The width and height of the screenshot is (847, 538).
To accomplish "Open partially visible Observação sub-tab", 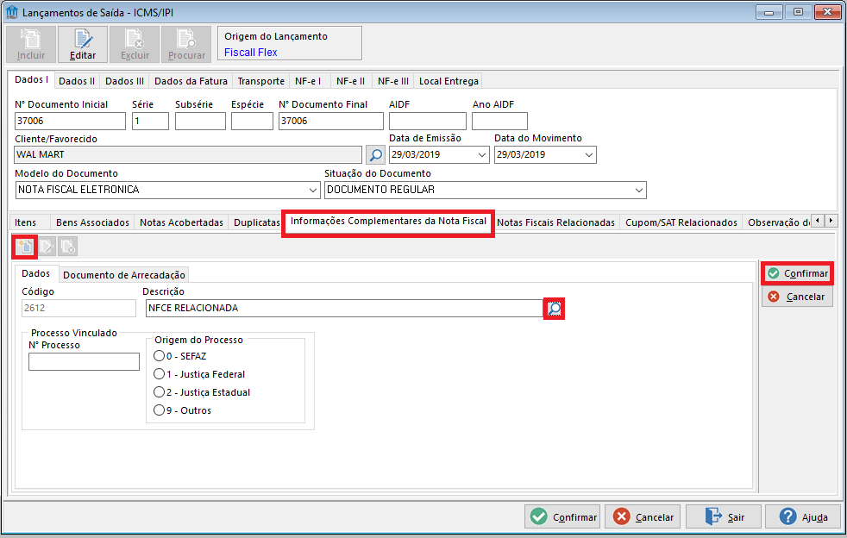I will coord(778,222).
